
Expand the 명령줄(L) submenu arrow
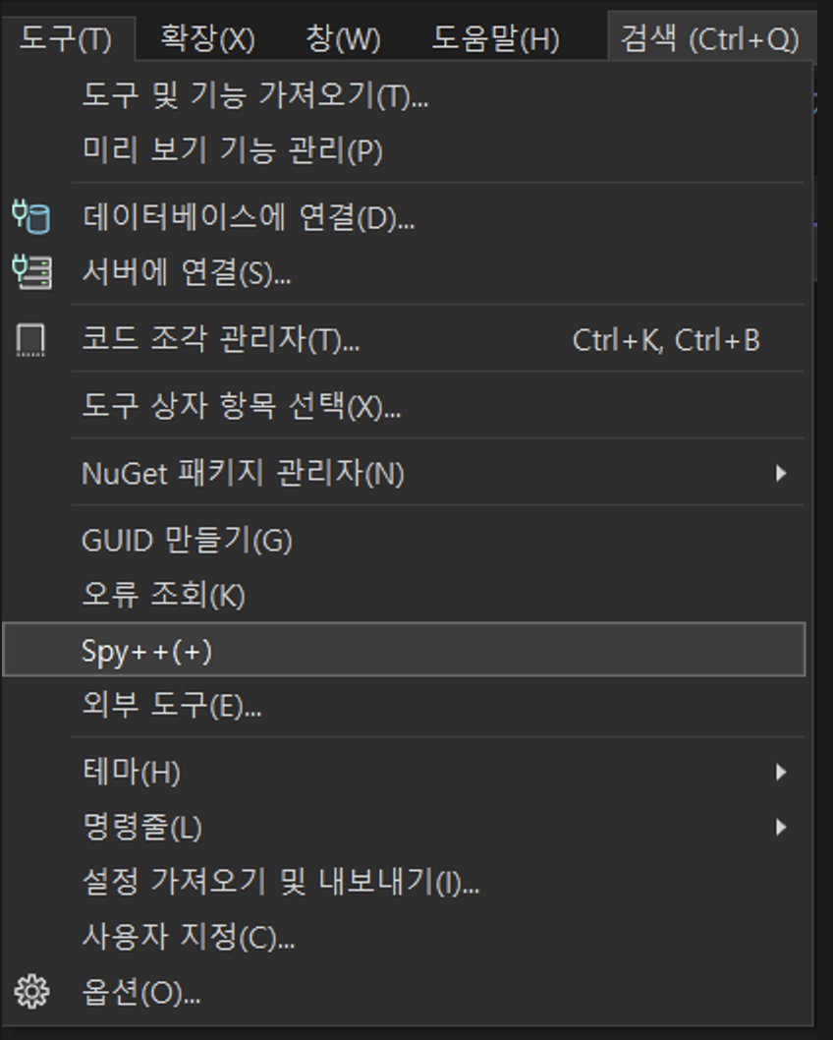click(x=781, y=827)
